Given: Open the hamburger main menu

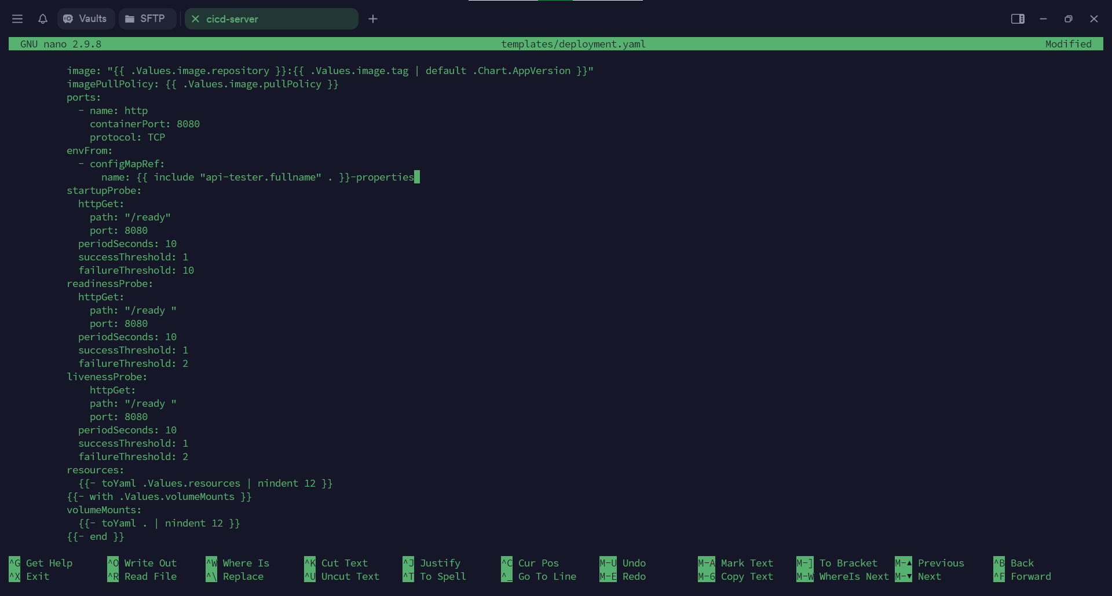Looking at the screenshot, I should pos(17,19).
